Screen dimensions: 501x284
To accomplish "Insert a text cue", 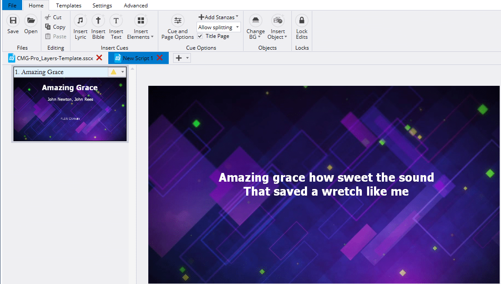I will click(x=116, y=27).
